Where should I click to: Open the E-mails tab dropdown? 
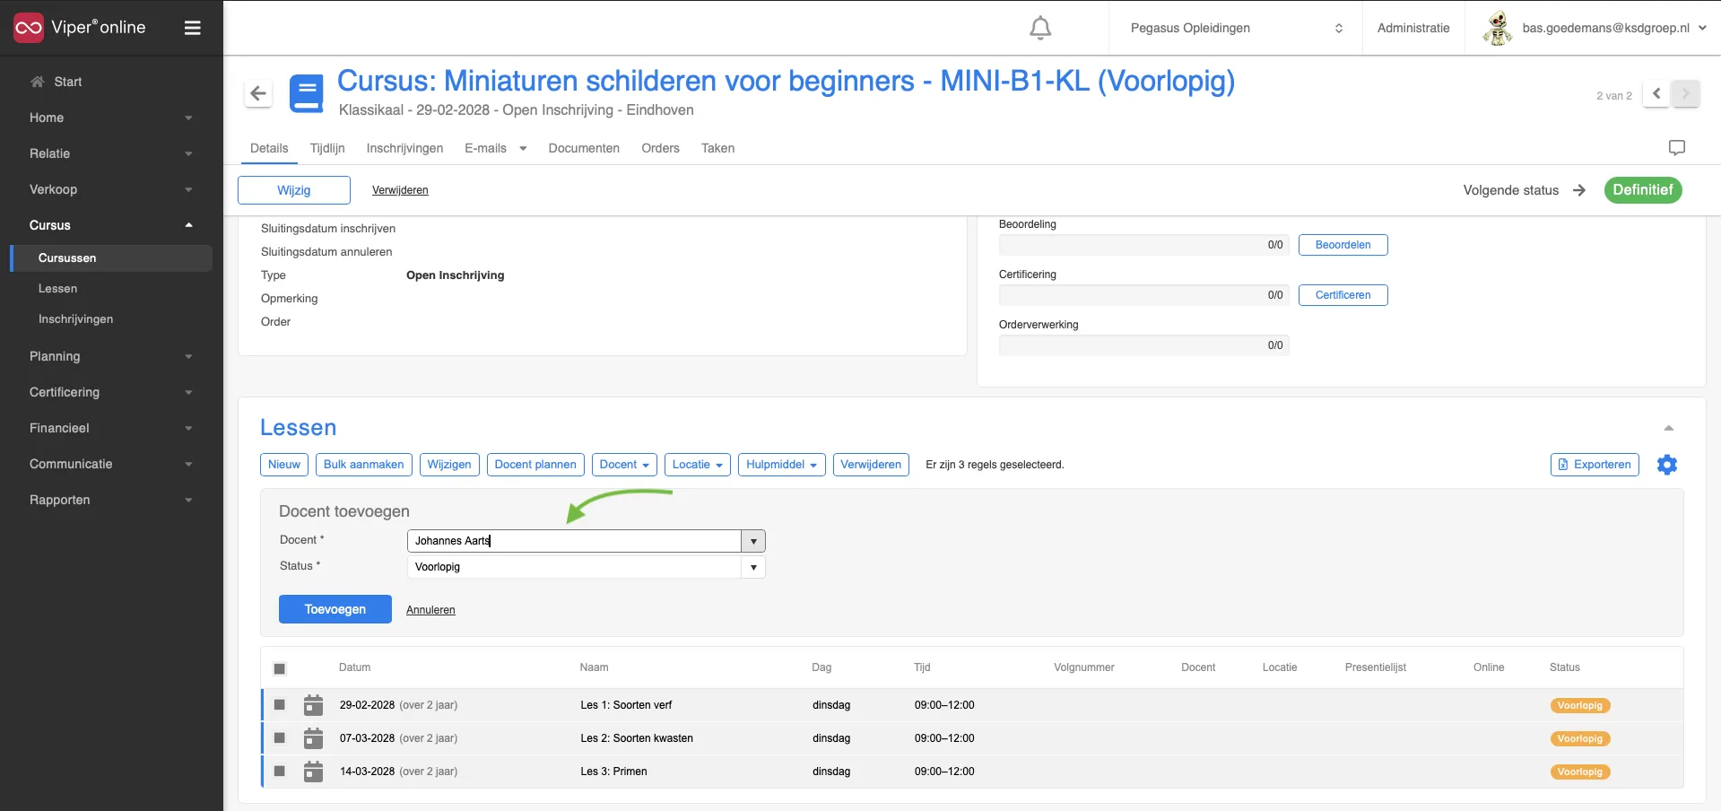(523, 149)
